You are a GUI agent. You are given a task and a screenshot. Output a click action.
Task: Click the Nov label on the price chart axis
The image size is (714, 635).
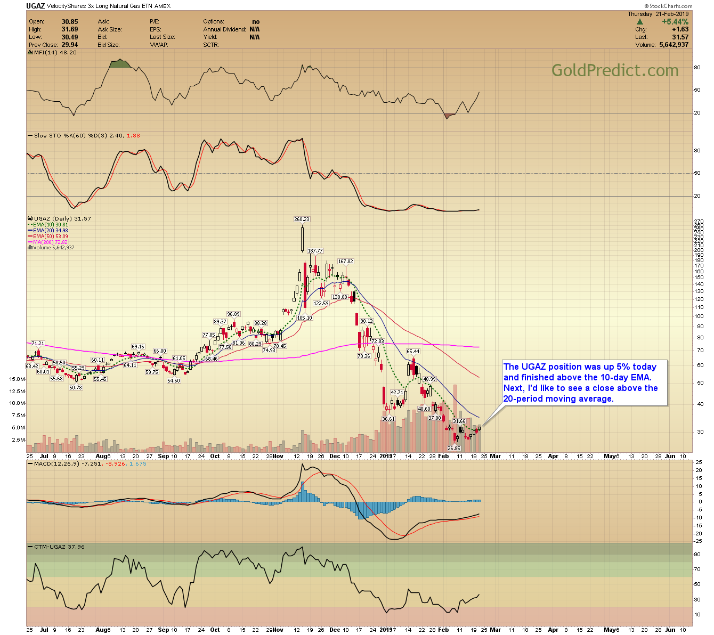click(278, 456)
